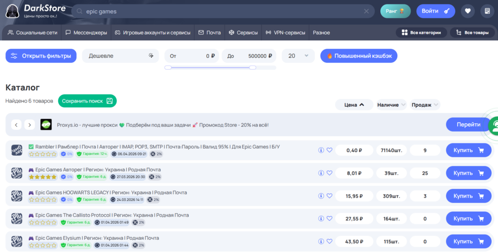
Task: Click the Войти login button
Action: pos(435,11)
